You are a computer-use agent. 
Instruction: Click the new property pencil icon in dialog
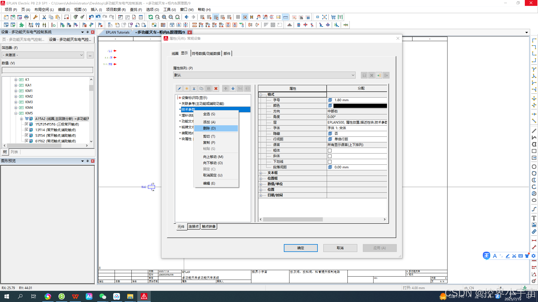179,89
